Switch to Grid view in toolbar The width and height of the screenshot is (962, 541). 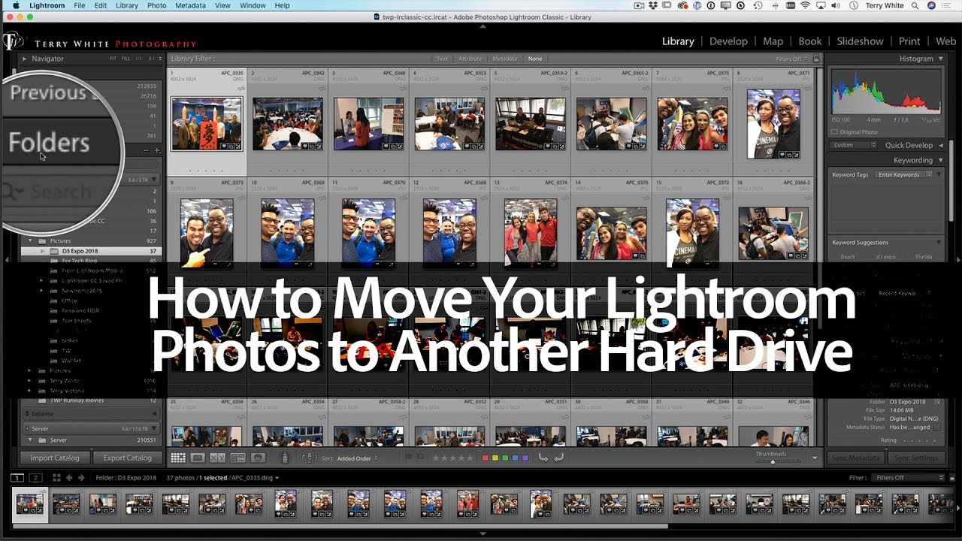177,458
